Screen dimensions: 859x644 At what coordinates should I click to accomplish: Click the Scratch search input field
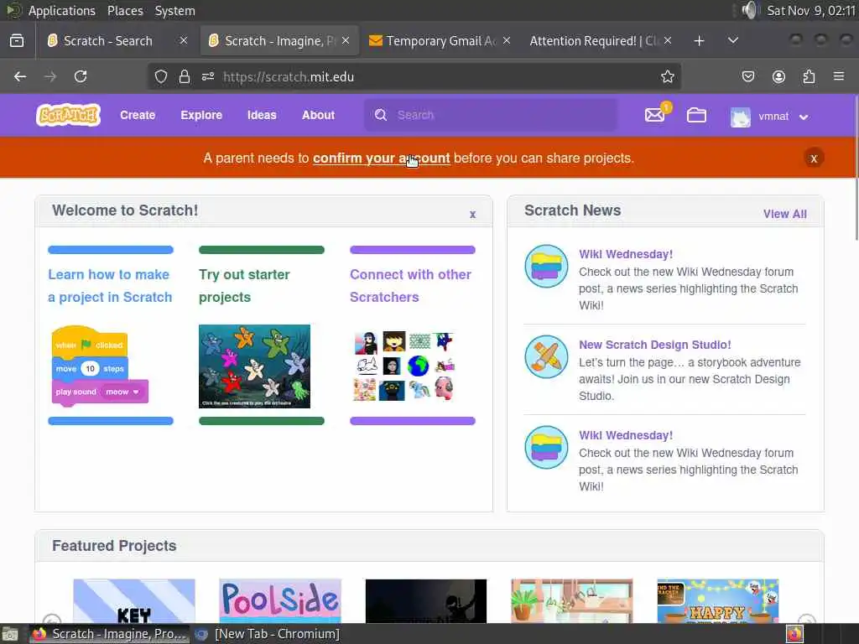[490, 115]
